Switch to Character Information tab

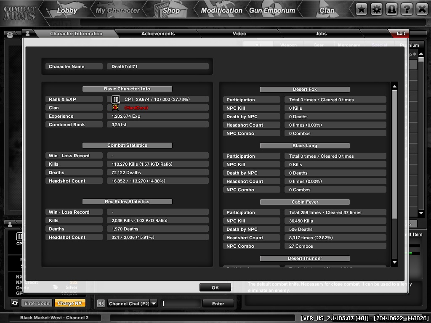coord(76,34)
